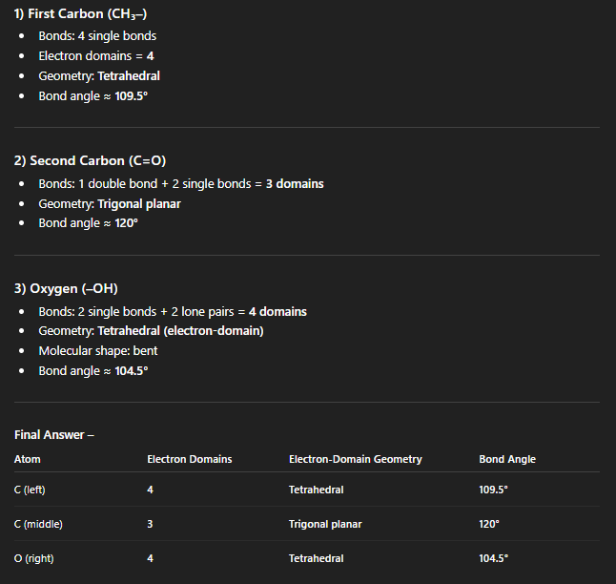Click "Trigonal planar" in the table
Screen dimensions: 616x584
click(x=325, y=524)
